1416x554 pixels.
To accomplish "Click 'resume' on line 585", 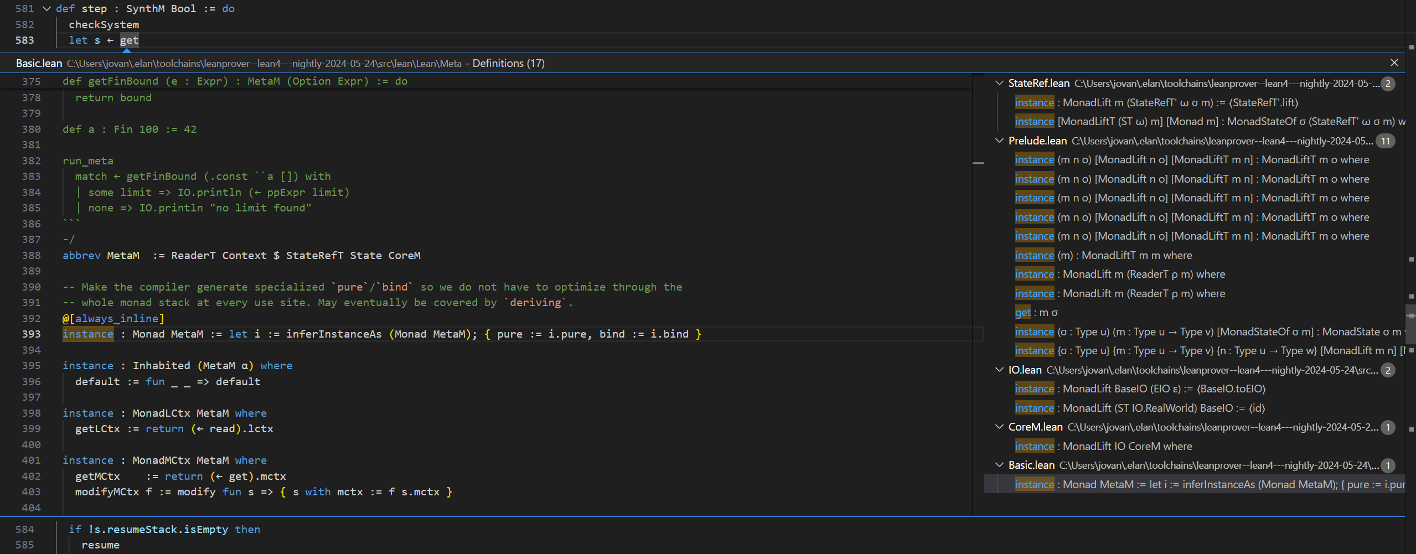I will [100, 545].
